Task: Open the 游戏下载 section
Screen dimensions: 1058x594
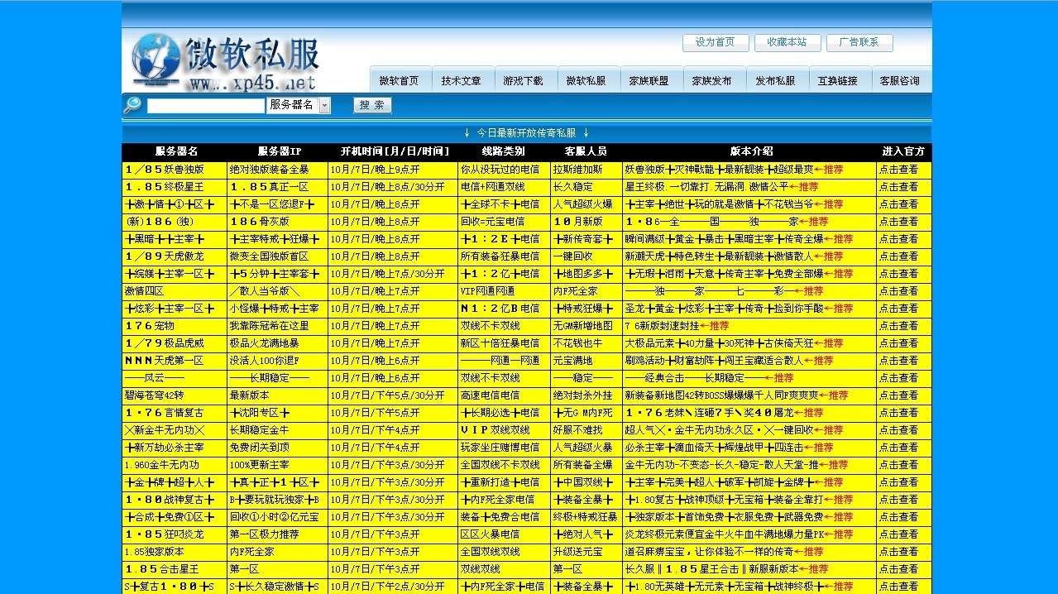Action: click(x=525, y=79)
